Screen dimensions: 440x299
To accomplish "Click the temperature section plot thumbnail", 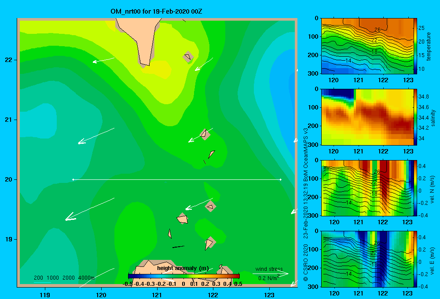I will click(x=367, y=46).
